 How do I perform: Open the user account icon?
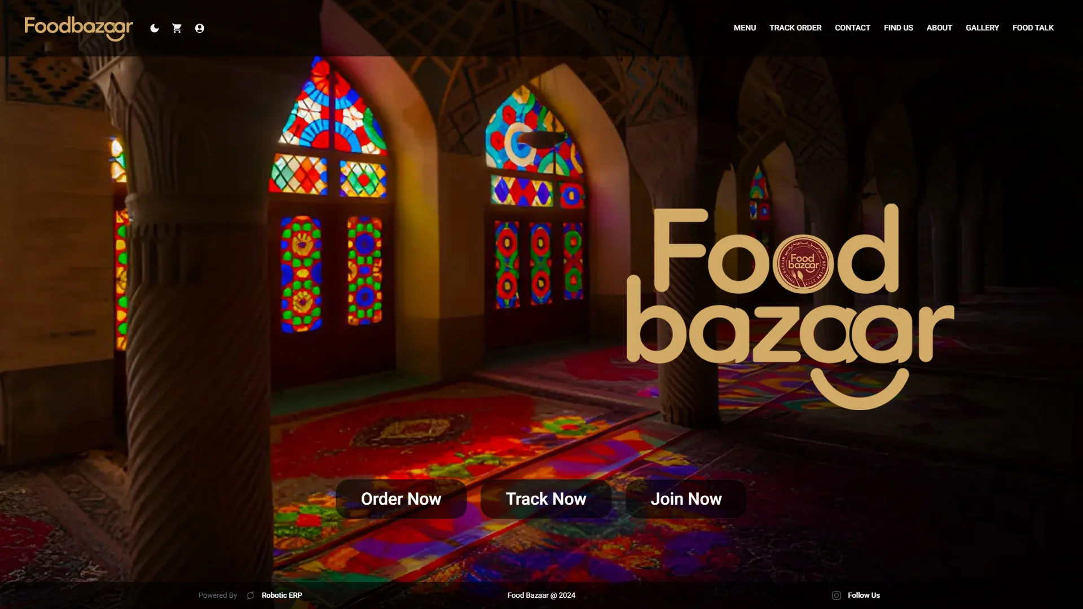click(200, 28)
